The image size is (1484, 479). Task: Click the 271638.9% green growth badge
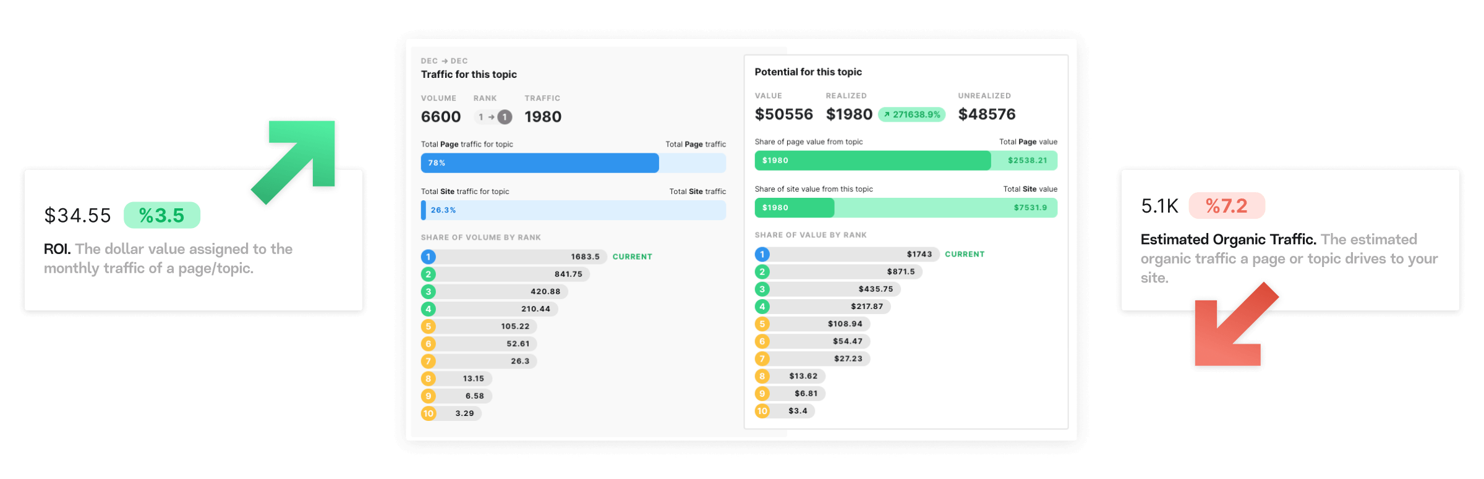tap(911, 114)
